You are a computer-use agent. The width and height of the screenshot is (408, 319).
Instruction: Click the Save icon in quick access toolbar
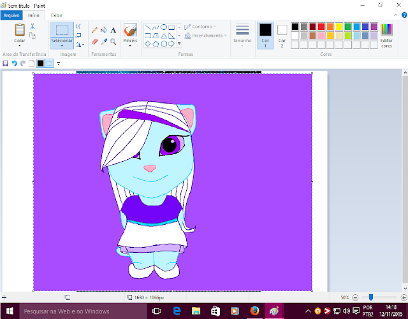tap(5, 64)
